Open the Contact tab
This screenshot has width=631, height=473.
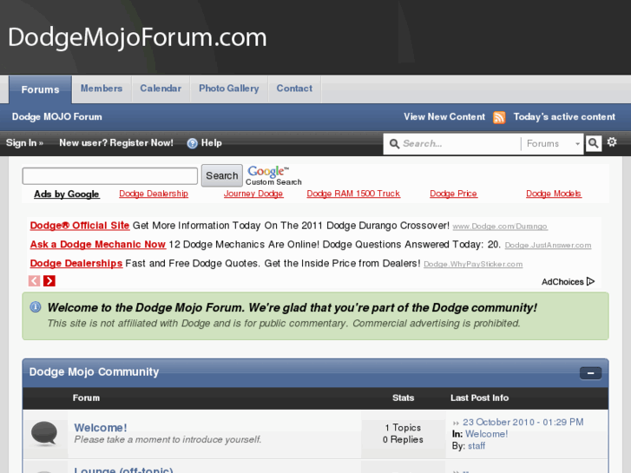coord(294,89)
